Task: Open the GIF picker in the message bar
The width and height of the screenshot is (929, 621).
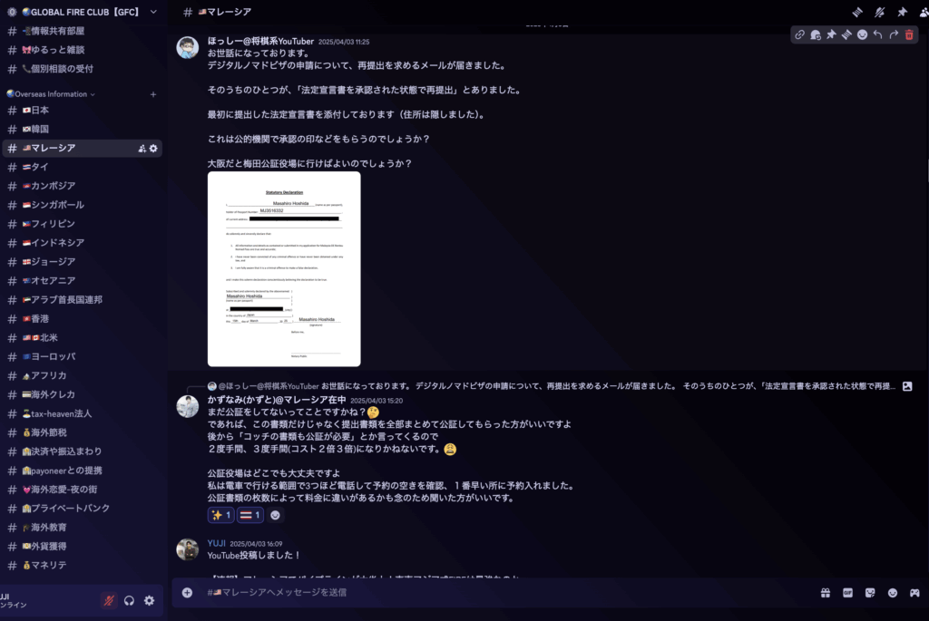Action: click(x=848, y=593)
